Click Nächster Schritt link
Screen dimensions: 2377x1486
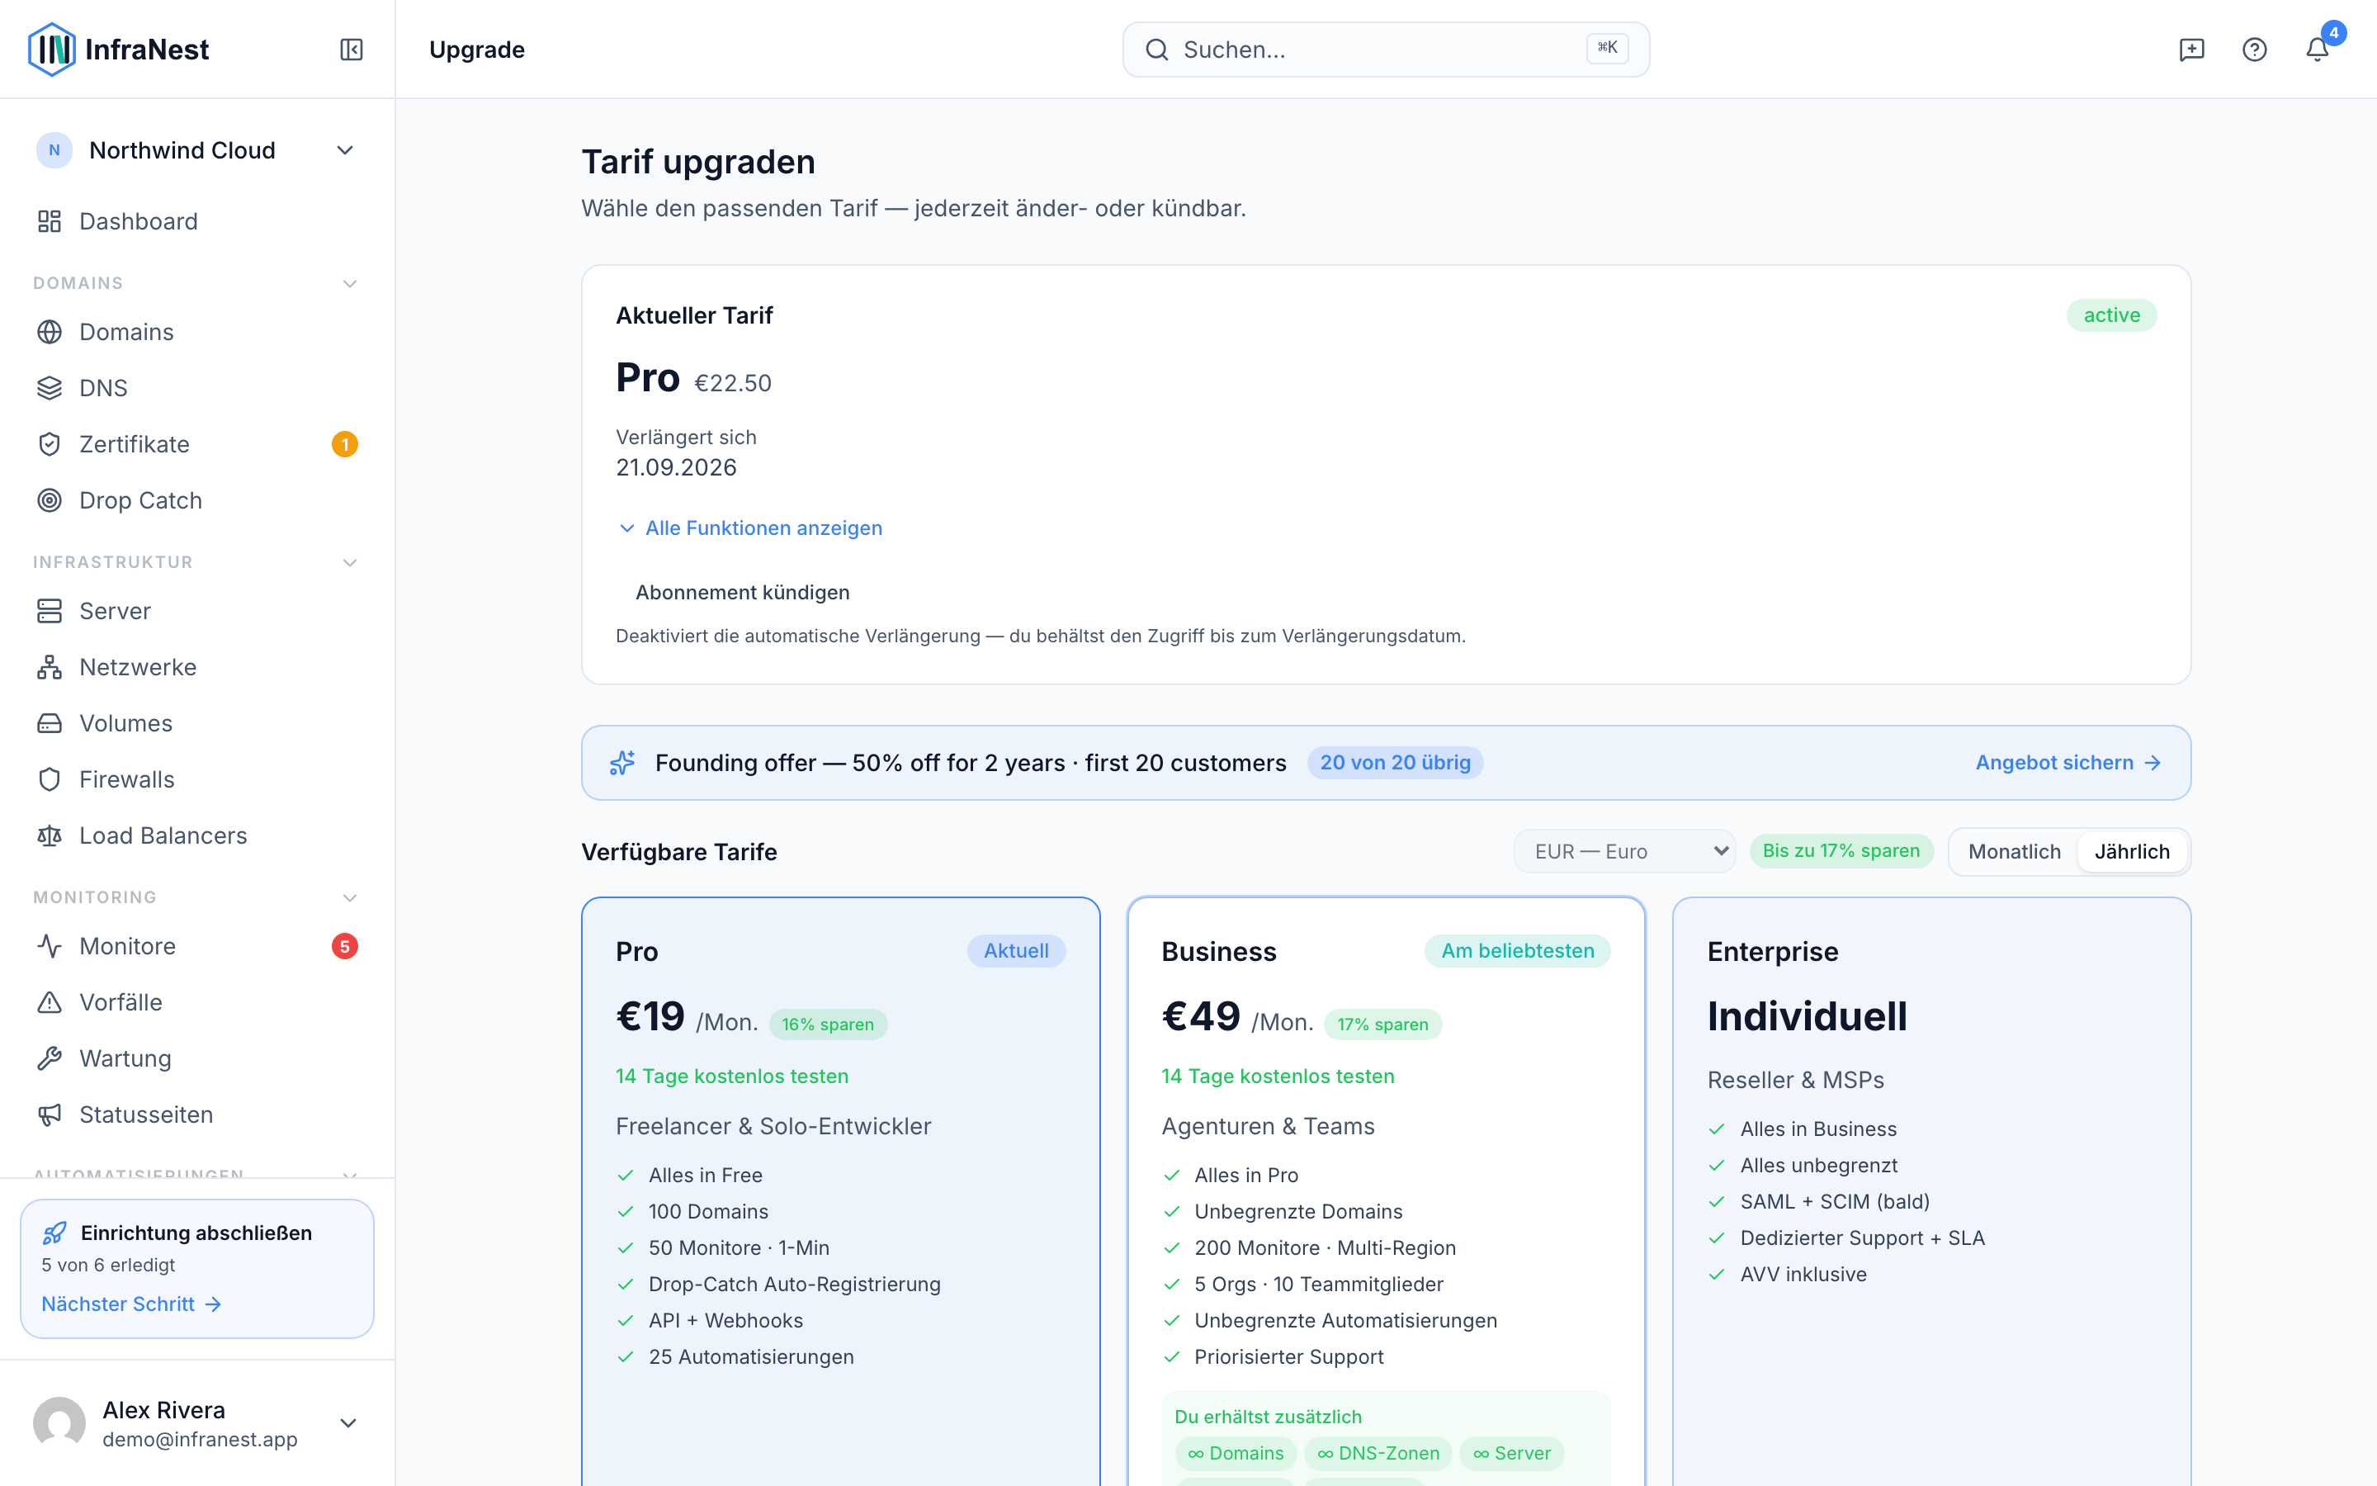point(131,1304)
